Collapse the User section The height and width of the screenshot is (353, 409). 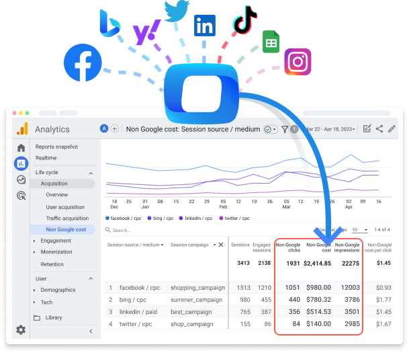pos(91,278)
